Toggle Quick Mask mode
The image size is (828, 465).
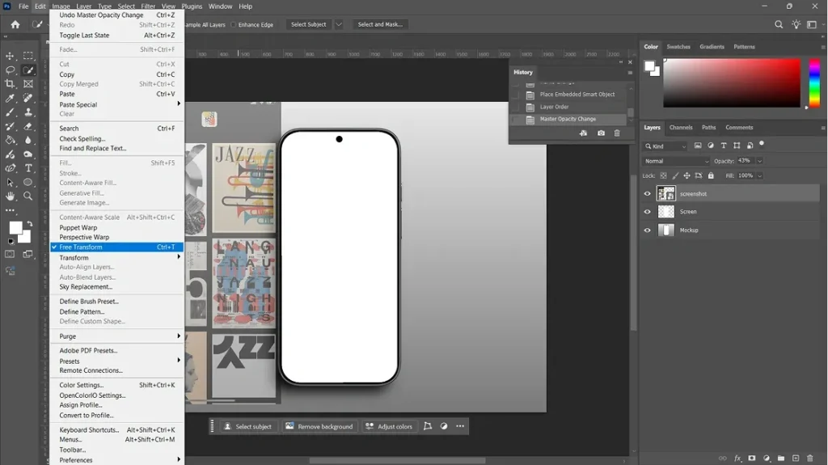tap(10, 254)
